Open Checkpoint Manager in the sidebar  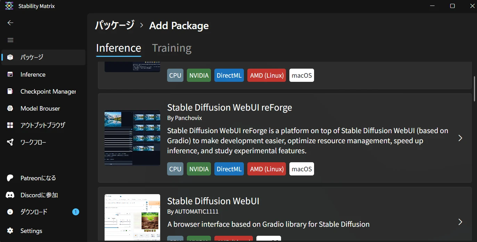[x=43, y=92]
